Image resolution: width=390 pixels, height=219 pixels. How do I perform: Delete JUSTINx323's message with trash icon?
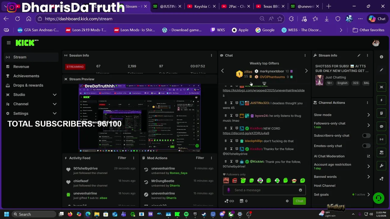pyautogui.click(x=225, y=103)
